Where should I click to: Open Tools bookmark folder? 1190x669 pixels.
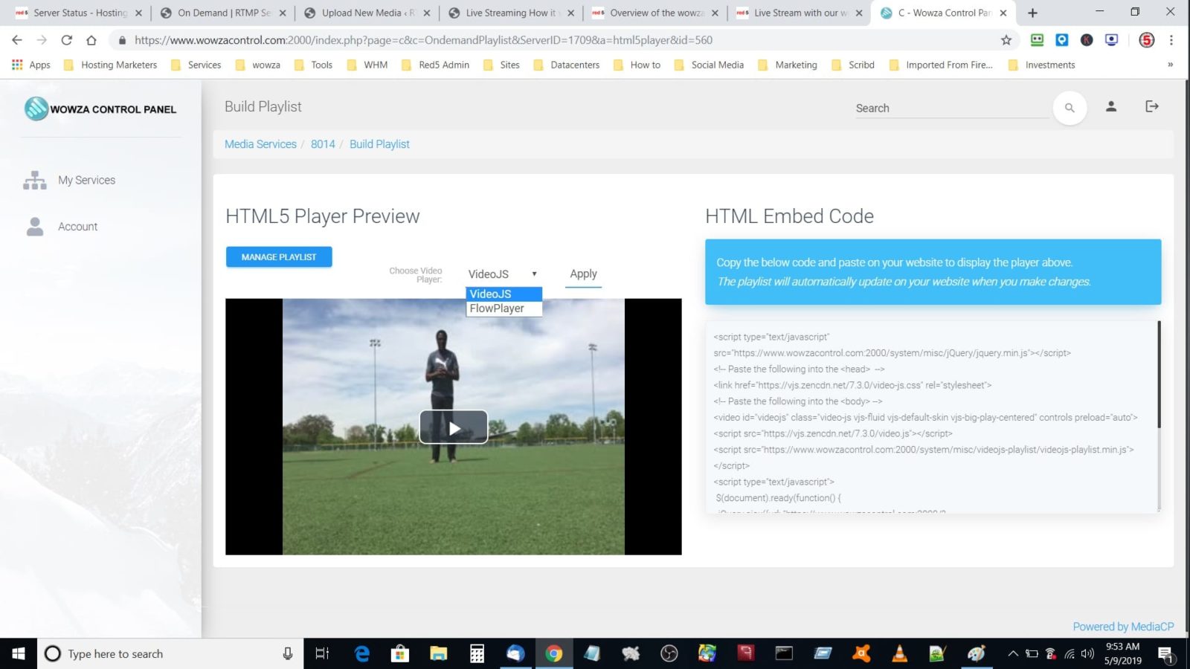313,65
